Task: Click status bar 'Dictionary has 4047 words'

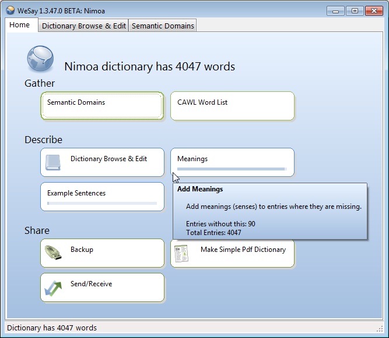Action: click(52, 328)
